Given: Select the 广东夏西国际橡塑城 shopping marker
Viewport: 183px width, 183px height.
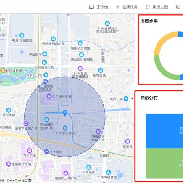Looking at the screenshot, I should click(80, 69).
